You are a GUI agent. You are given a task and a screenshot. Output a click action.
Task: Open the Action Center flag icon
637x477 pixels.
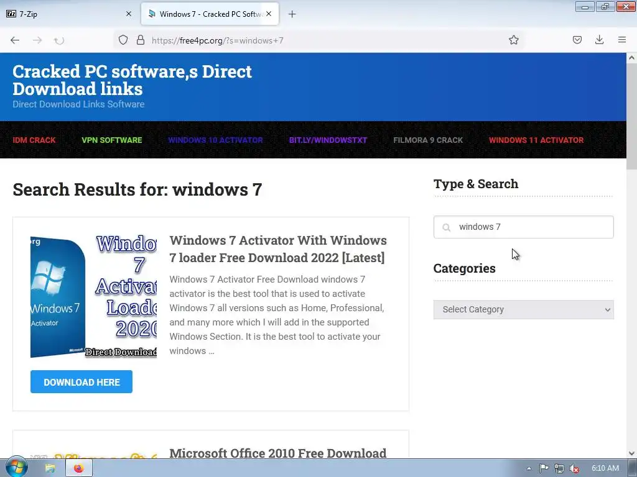544,468
